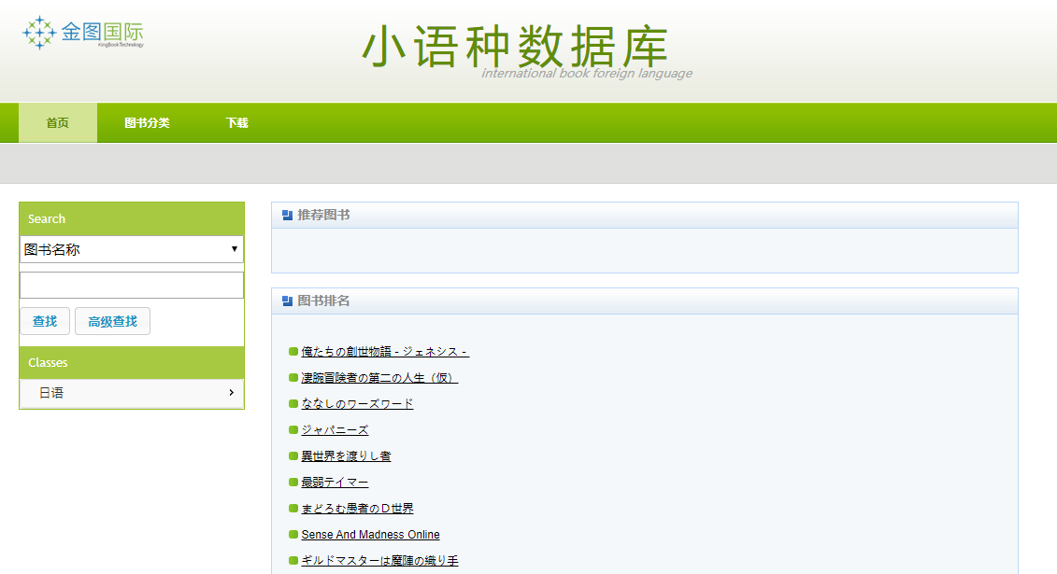Open book link ギルドマスターは魔陣の織り手

click(x=379, y=561)
